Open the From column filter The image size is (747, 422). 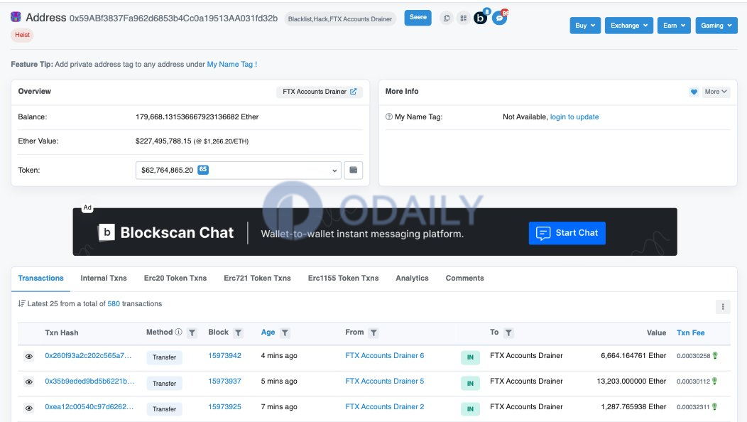374,332
